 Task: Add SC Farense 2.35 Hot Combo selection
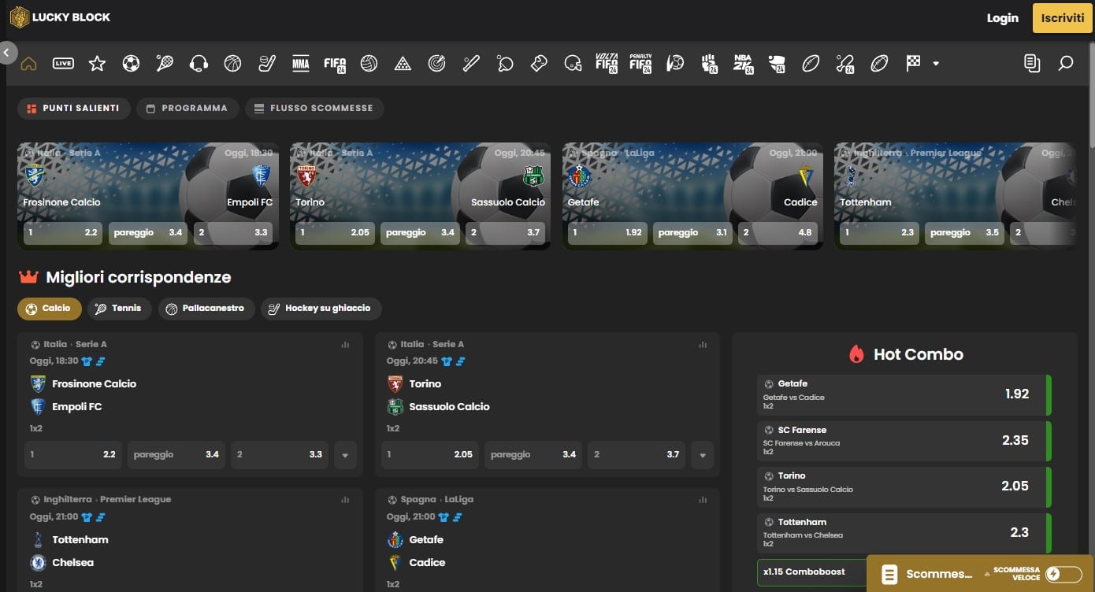(904, 441)
